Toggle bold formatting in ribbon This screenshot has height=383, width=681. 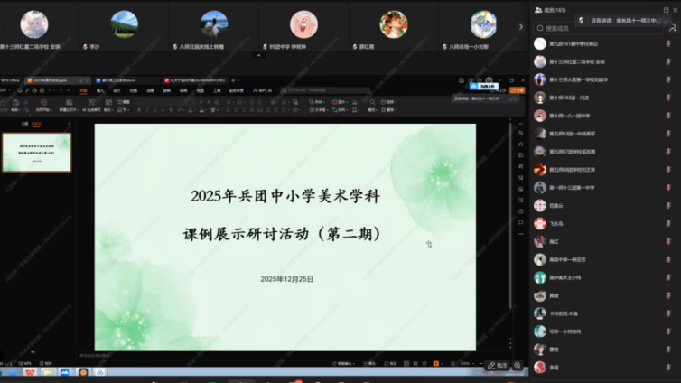coord(139,110)
